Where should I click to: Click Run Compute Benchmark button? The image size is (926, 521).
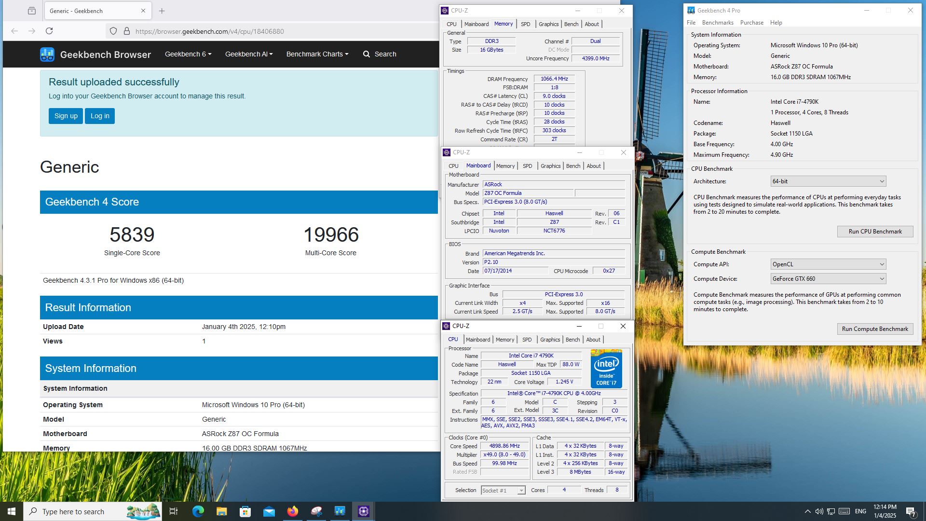[x=875, y=329]
